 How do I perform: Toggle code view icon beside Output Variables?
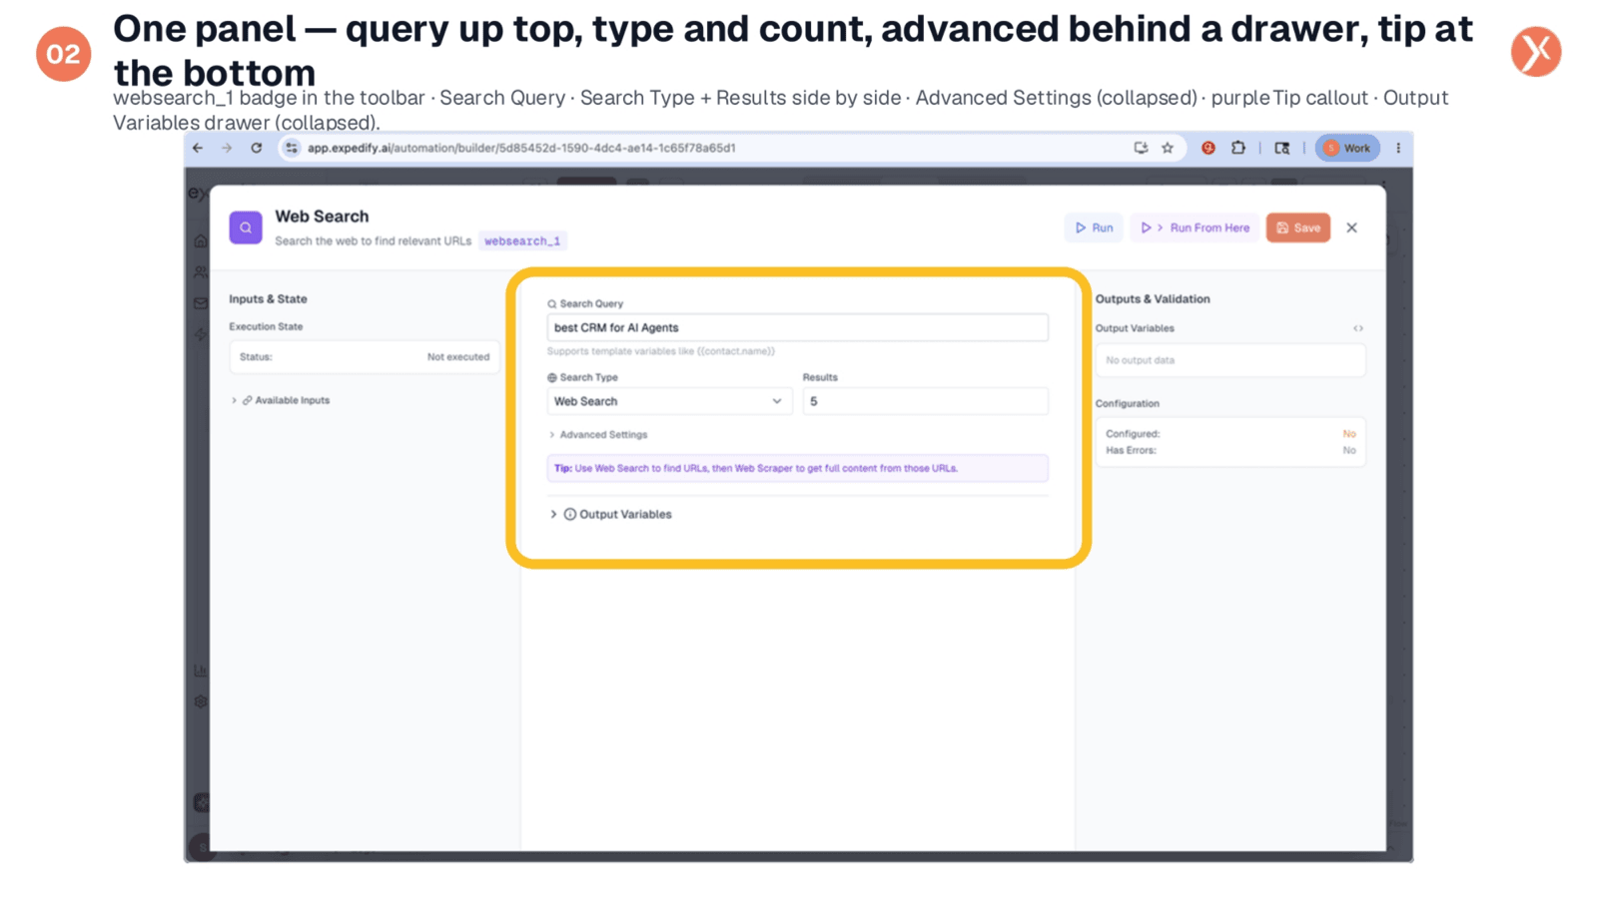point(1358,328)
